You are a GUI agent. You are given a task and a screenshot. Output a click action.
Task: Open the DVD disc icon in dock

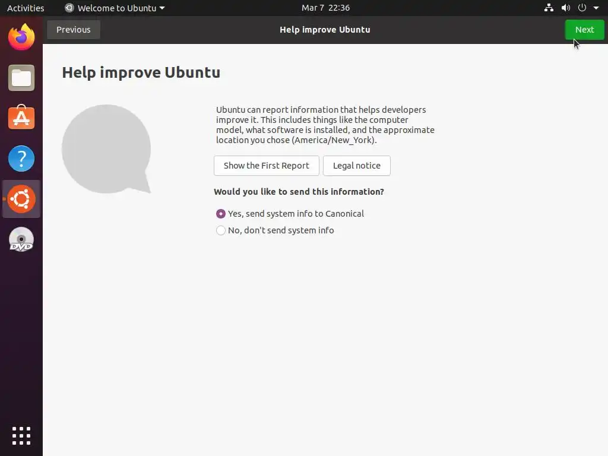pyautogui.click(x=21, y=240)
